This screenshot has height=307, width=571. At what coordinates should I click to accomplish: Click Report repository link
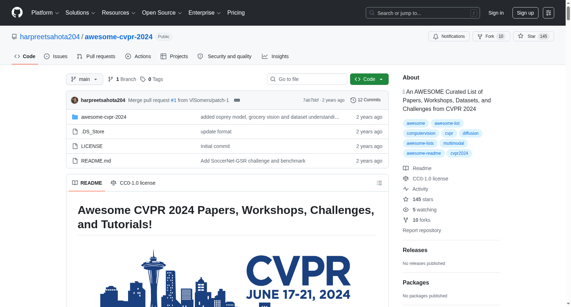point(422,230)
